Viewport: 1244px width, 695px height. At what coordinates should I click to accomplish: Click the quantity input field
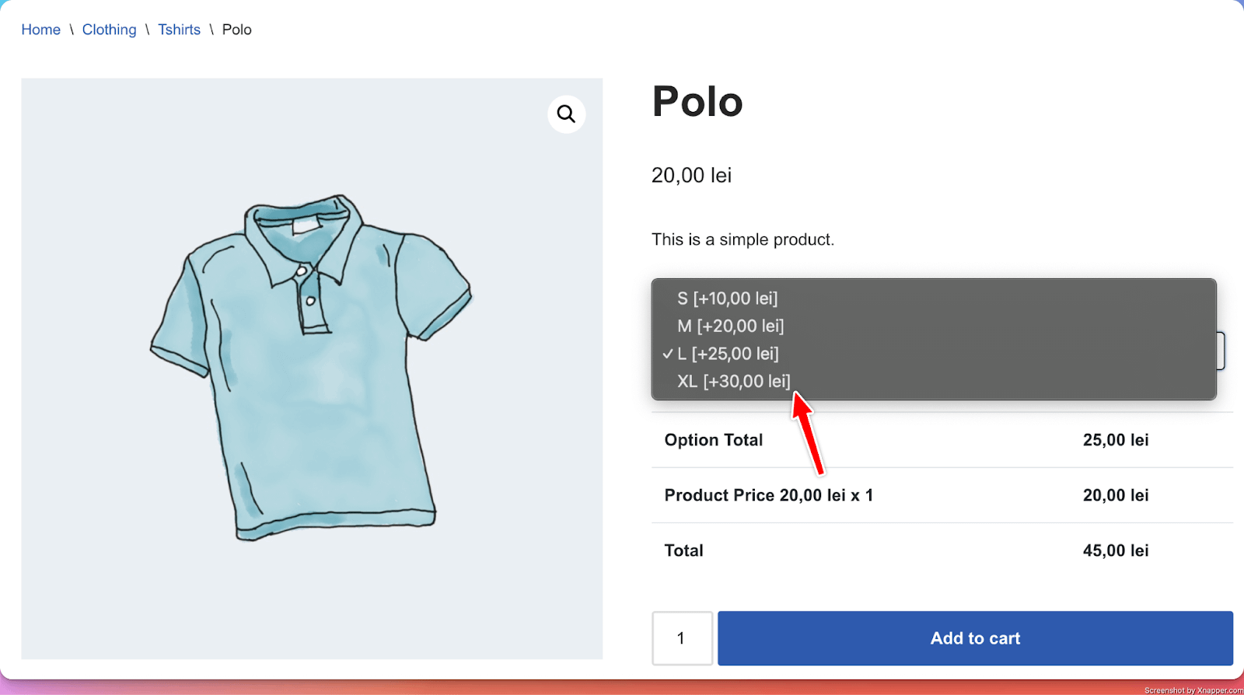pos(682,638)
